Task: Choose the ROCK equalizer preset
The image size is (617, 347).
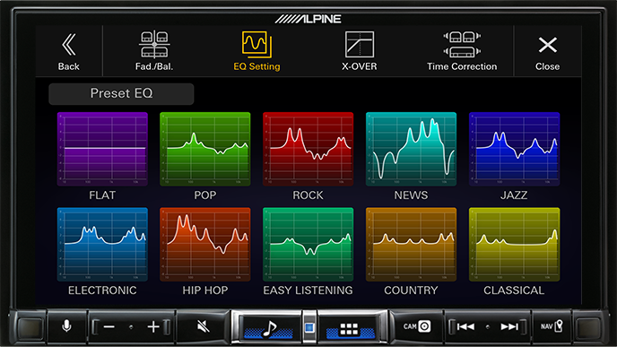Action: tap(308, 149)
